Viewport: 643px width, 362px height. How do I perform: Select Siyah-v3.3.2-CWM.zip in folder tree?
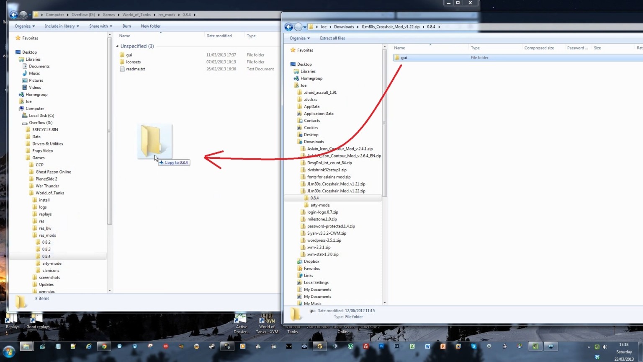pyautogui.click(x=327, y=233)
